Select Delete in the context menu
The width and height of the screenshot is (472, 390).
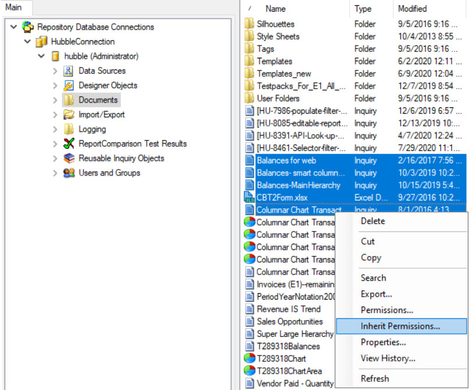pyautogui.click(x=372, y=222)
